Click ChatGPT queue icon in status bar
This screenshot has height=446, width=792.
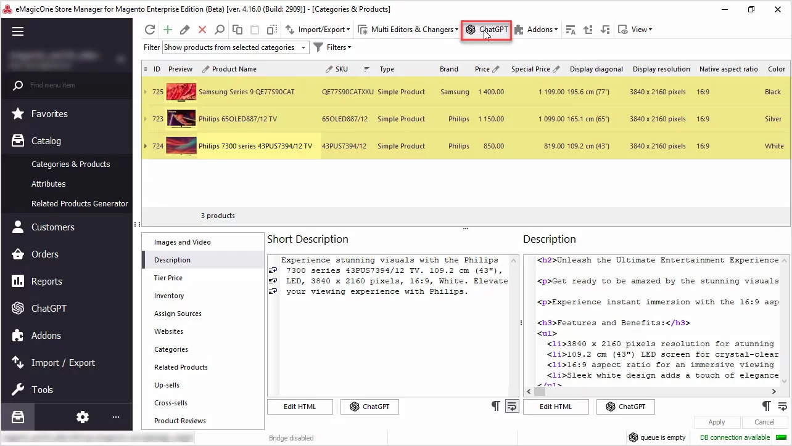[633, 437]
